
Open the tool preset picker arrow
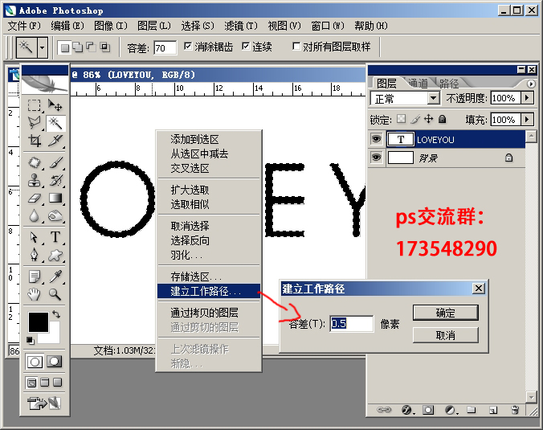43,47
